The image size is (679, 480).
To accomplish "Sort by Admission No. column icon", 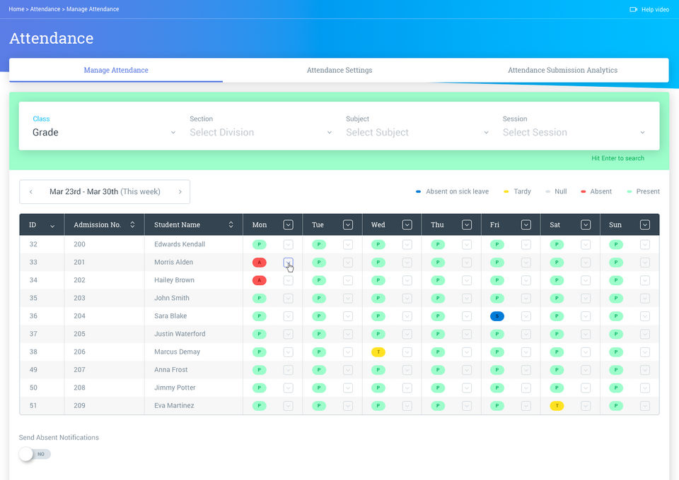I will pos(132,225).
